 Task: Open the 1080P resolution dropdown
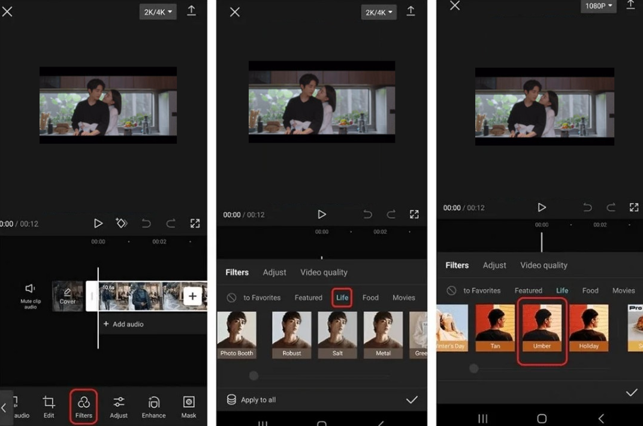coord(598,6)
